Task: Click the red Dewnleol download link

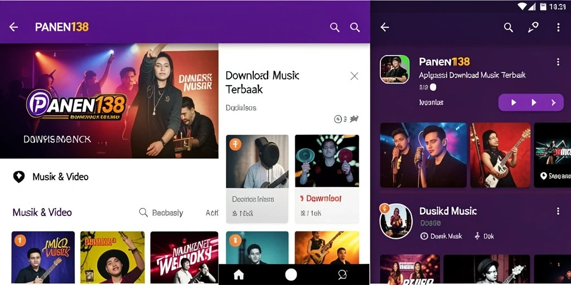Action: click(321, 199)
